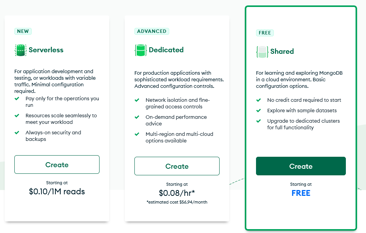
Task: Create a free Shared cluster
Action: point(301,166)
